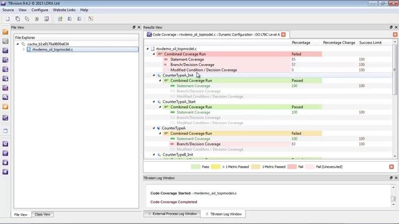Click the overlapping-squares toolbar icon
This screenshot has width=399, height=224.
27,19
